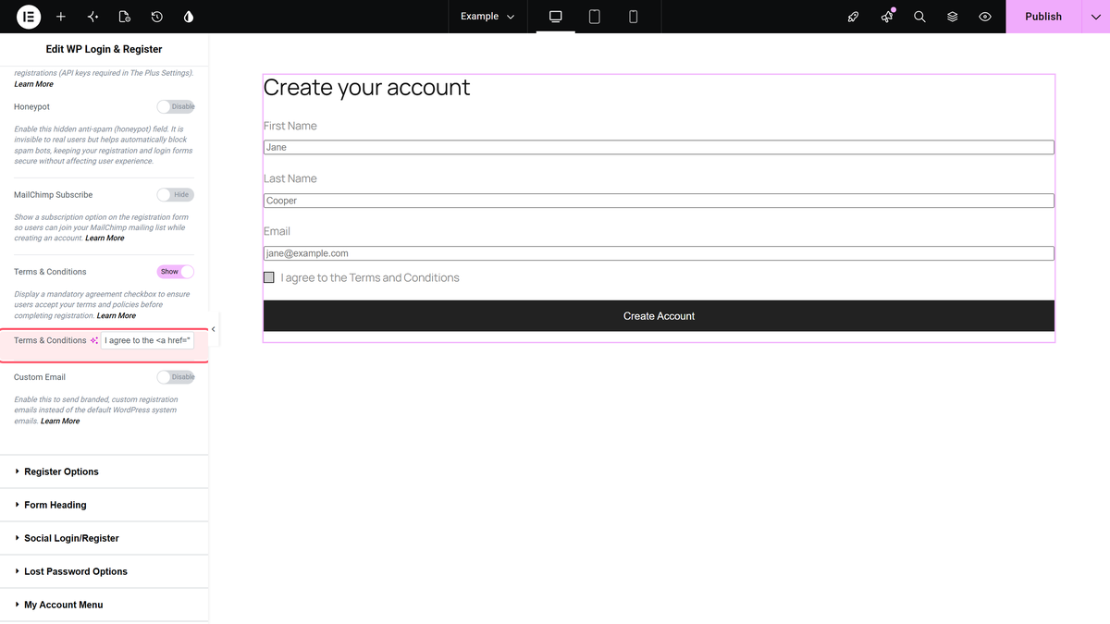Image resolution: width=1110 pixels, height=624 pixels.
Task: Click the First Name field with Jane
Action: point(659,148)
